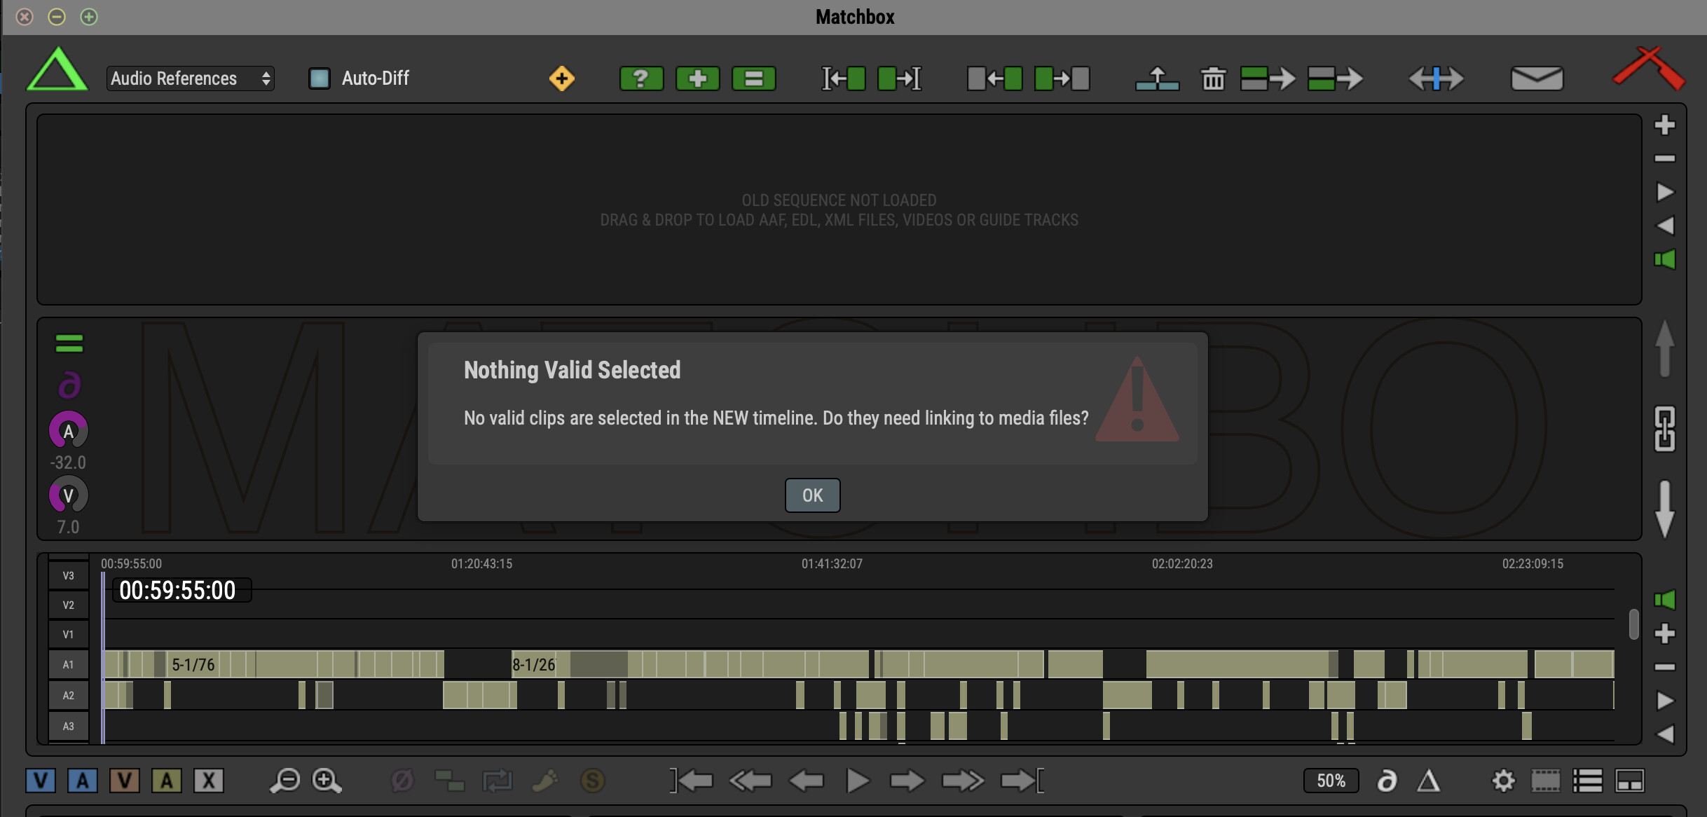Click OK in the Nothing Valid Selected dialog
This screenshot has width=1707, height=817.
click(x=812, y=495)
